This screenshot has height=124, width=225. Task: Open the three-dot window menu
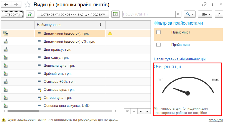coord(213,4)
